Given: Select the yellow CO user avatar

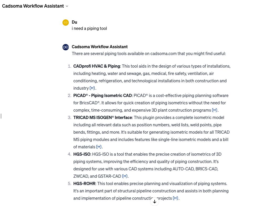Looking at the screenshot, I should pos(65,22).
